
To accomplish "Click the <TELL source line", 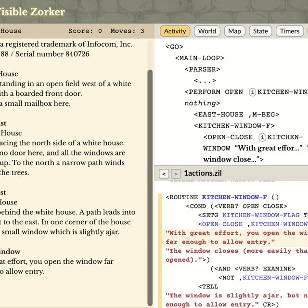I will (208, 287).
